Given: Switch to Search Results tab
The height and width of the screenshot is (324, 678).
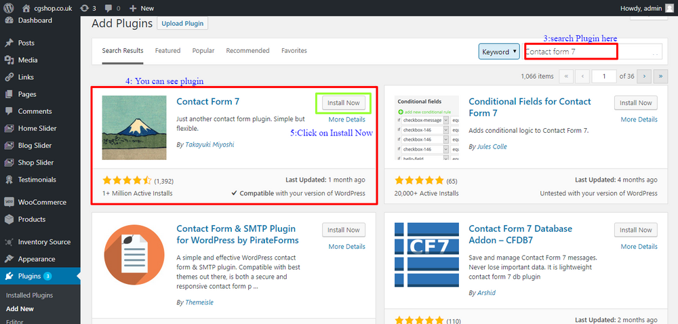Looking at the screenshot, I should point(122,51).
